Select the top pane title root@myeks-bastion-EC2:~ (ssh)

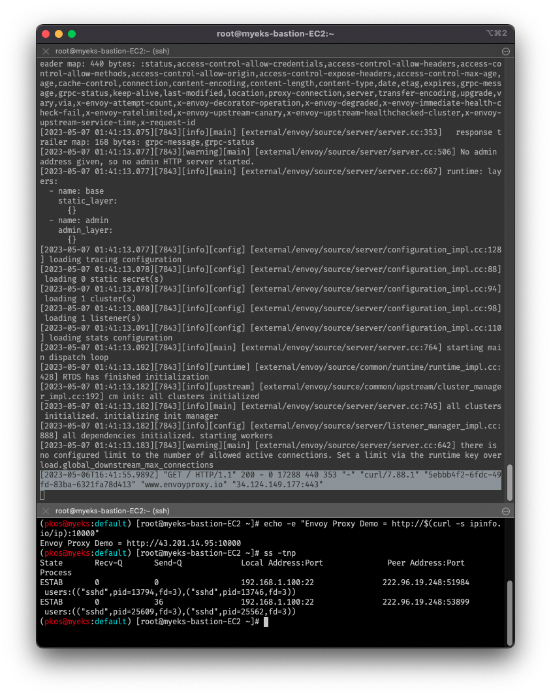coord(112,52)
